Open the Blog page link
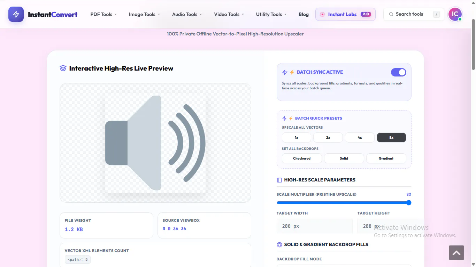 [304, 14]
